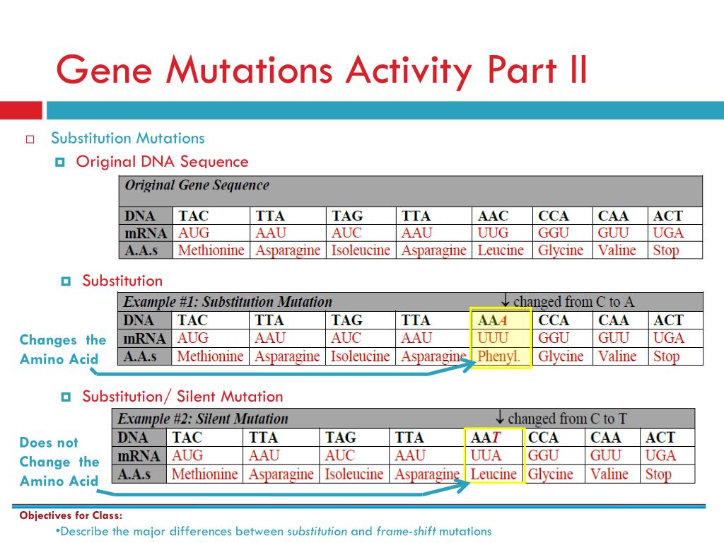Screen dimensions: 724x543
Task: Click the UUU codon in Example #1
Action: (493, 338)
